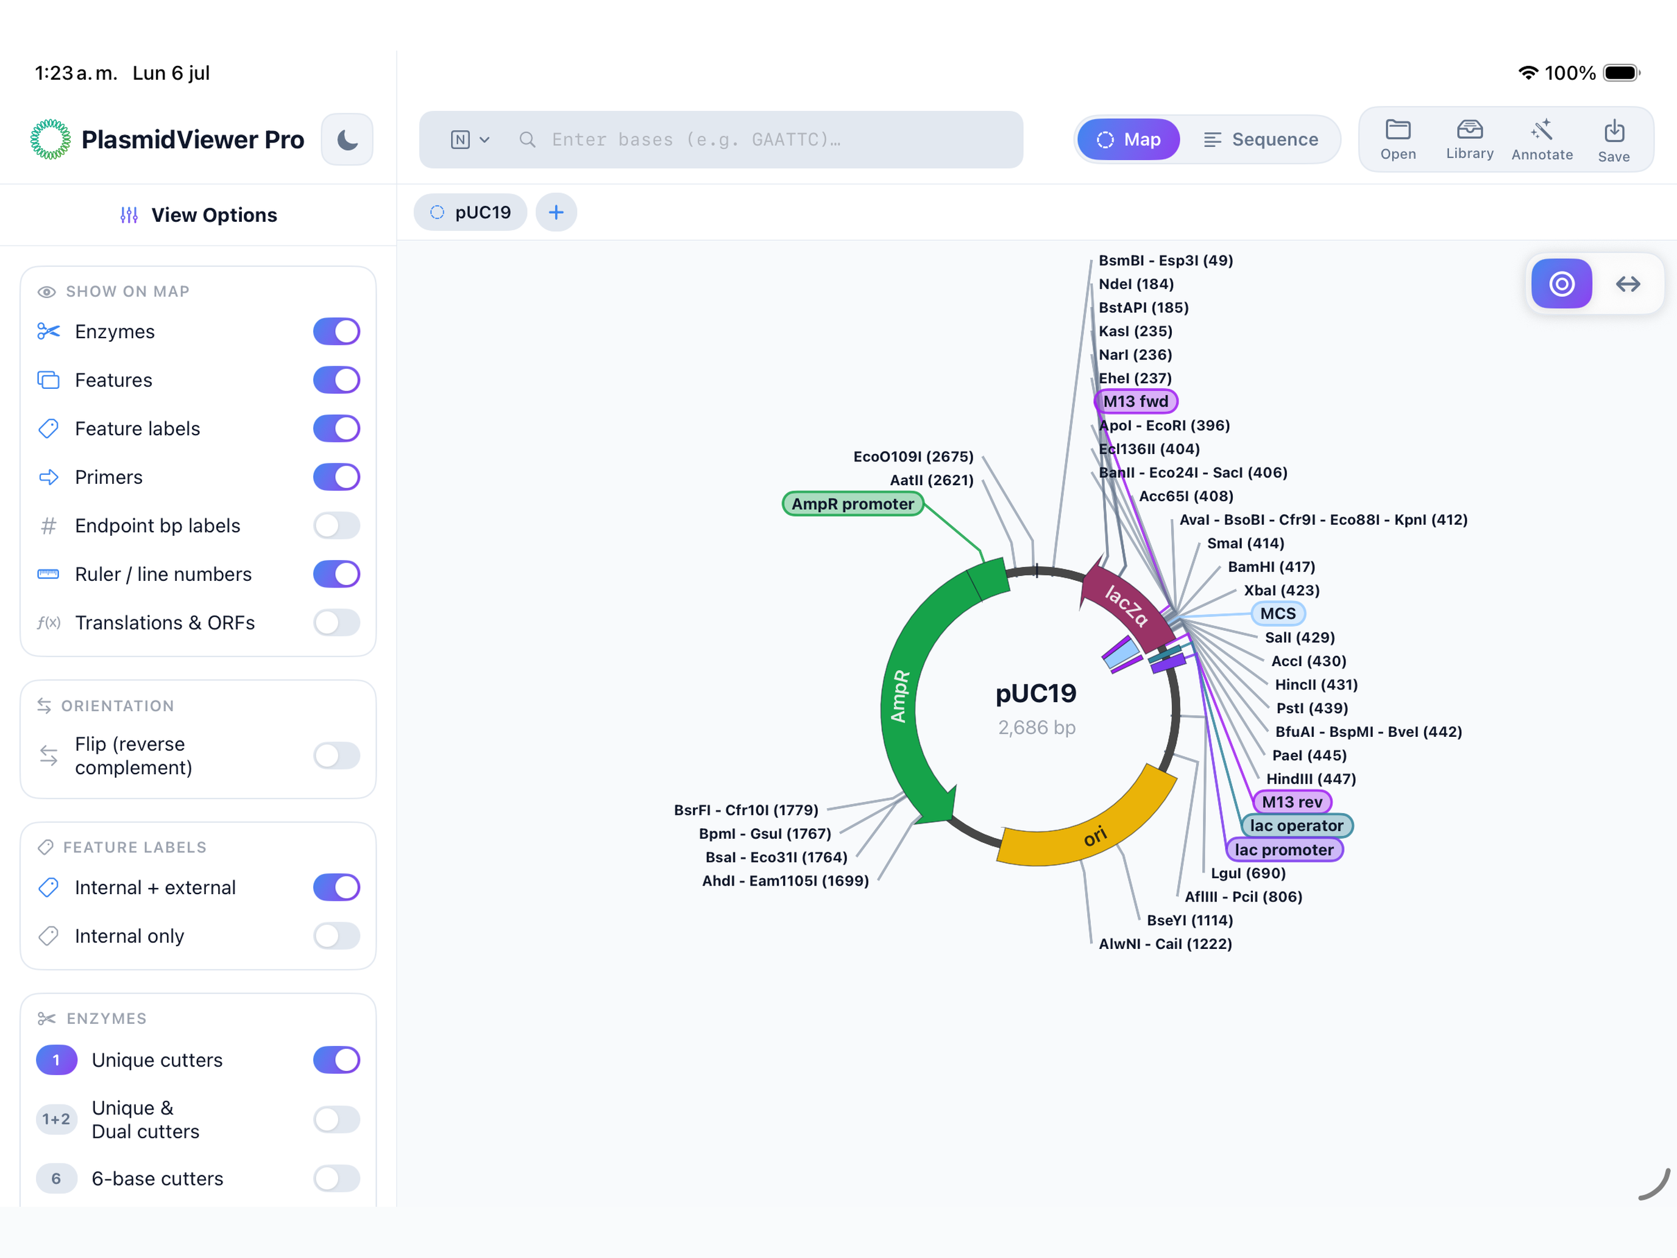This screenshot has width=1677, height=1258.
Task: Select the AmpR promoter feature label
Action: click(853, 504)
